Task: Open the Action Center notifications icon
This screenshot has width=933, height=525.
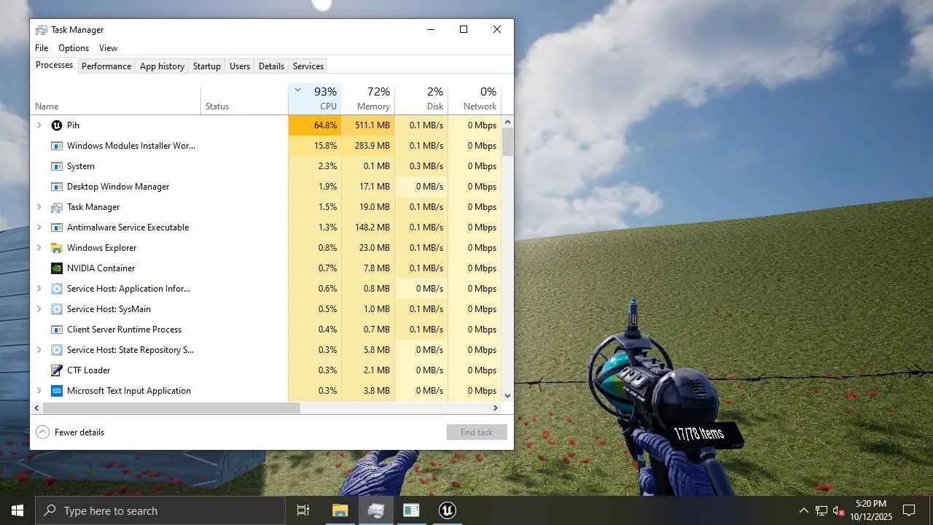Action: (x=909, y=510)
